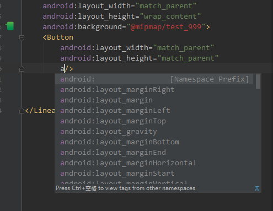This screenshot has width=273, height=211.
Task: Click the first "match_parent" layout_width value
Action: point(166,6)
